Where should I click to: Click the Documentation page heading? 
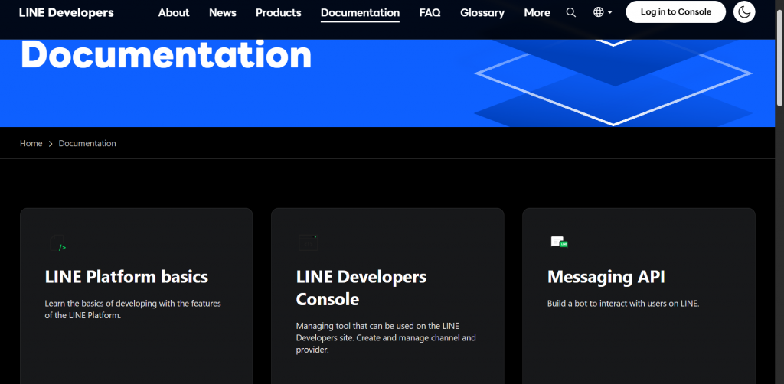click(x=166, y=54)
